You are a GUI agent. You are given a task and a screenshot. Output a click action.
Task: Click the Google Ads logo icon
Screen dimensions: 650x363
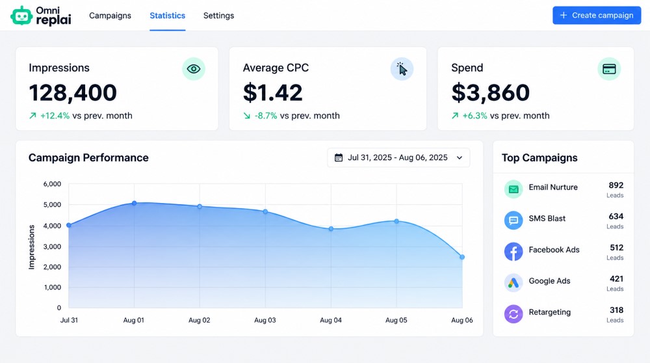point(513,283)
